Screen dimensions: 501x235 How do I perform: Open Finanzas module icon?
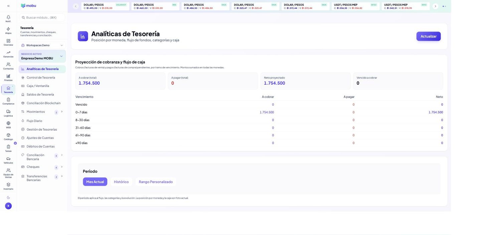(x=8, y=76)
